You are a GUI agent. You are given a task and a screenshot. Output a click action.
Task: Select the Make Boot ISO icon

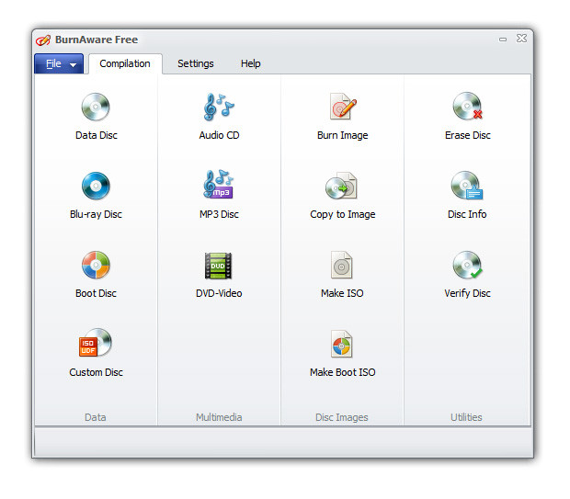click(x=342, y=344)
